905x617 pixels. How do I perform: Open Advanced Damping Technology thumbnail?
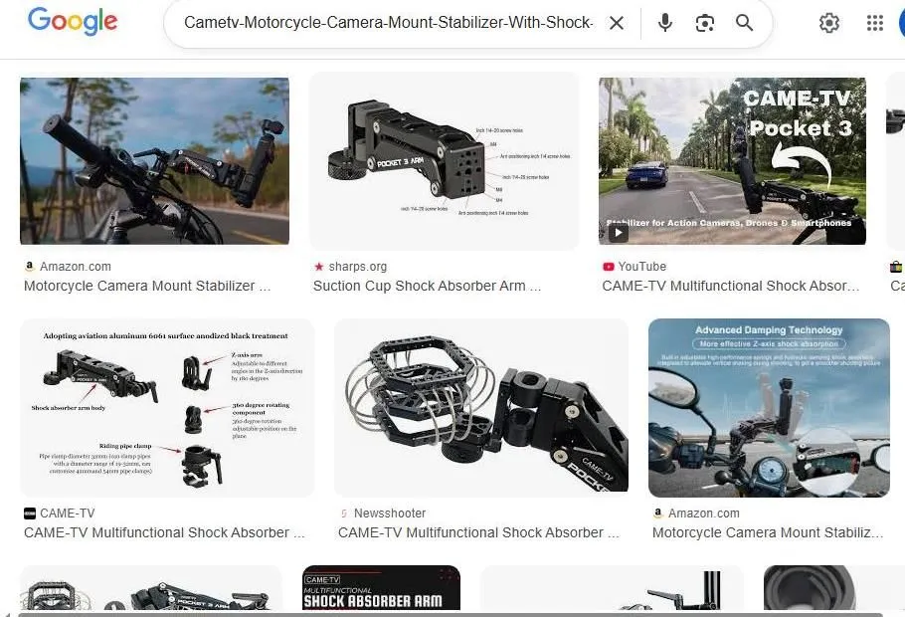pyautogui.click(x=769, y=408)
